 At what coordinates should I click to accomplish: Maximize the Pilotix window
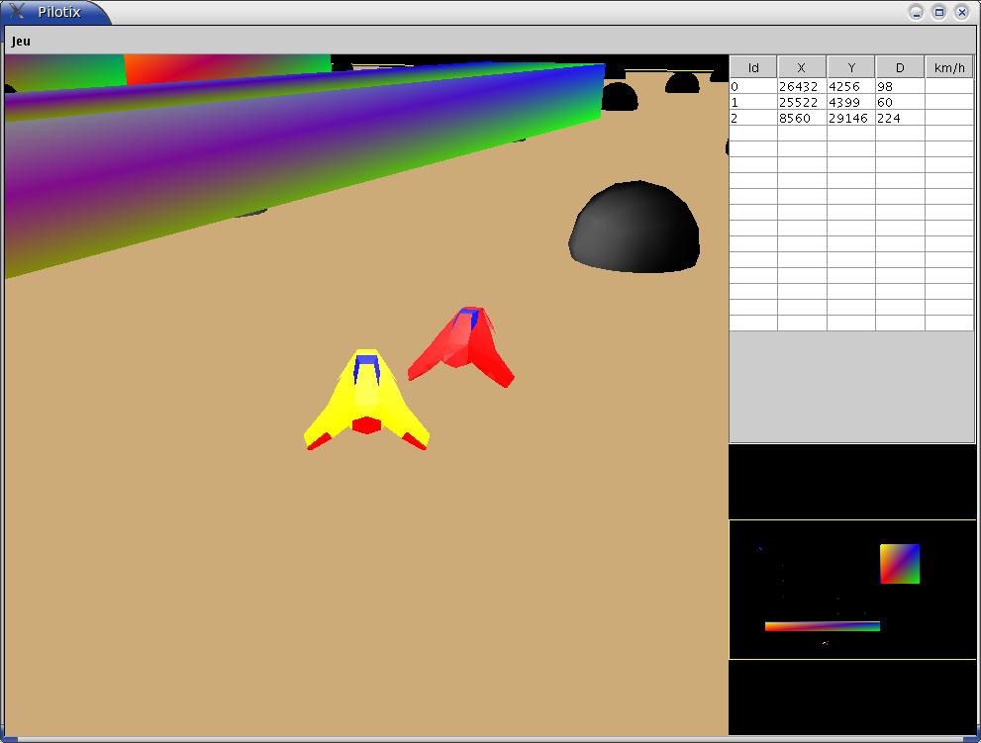pyautogui.click(x=939, y=12)
